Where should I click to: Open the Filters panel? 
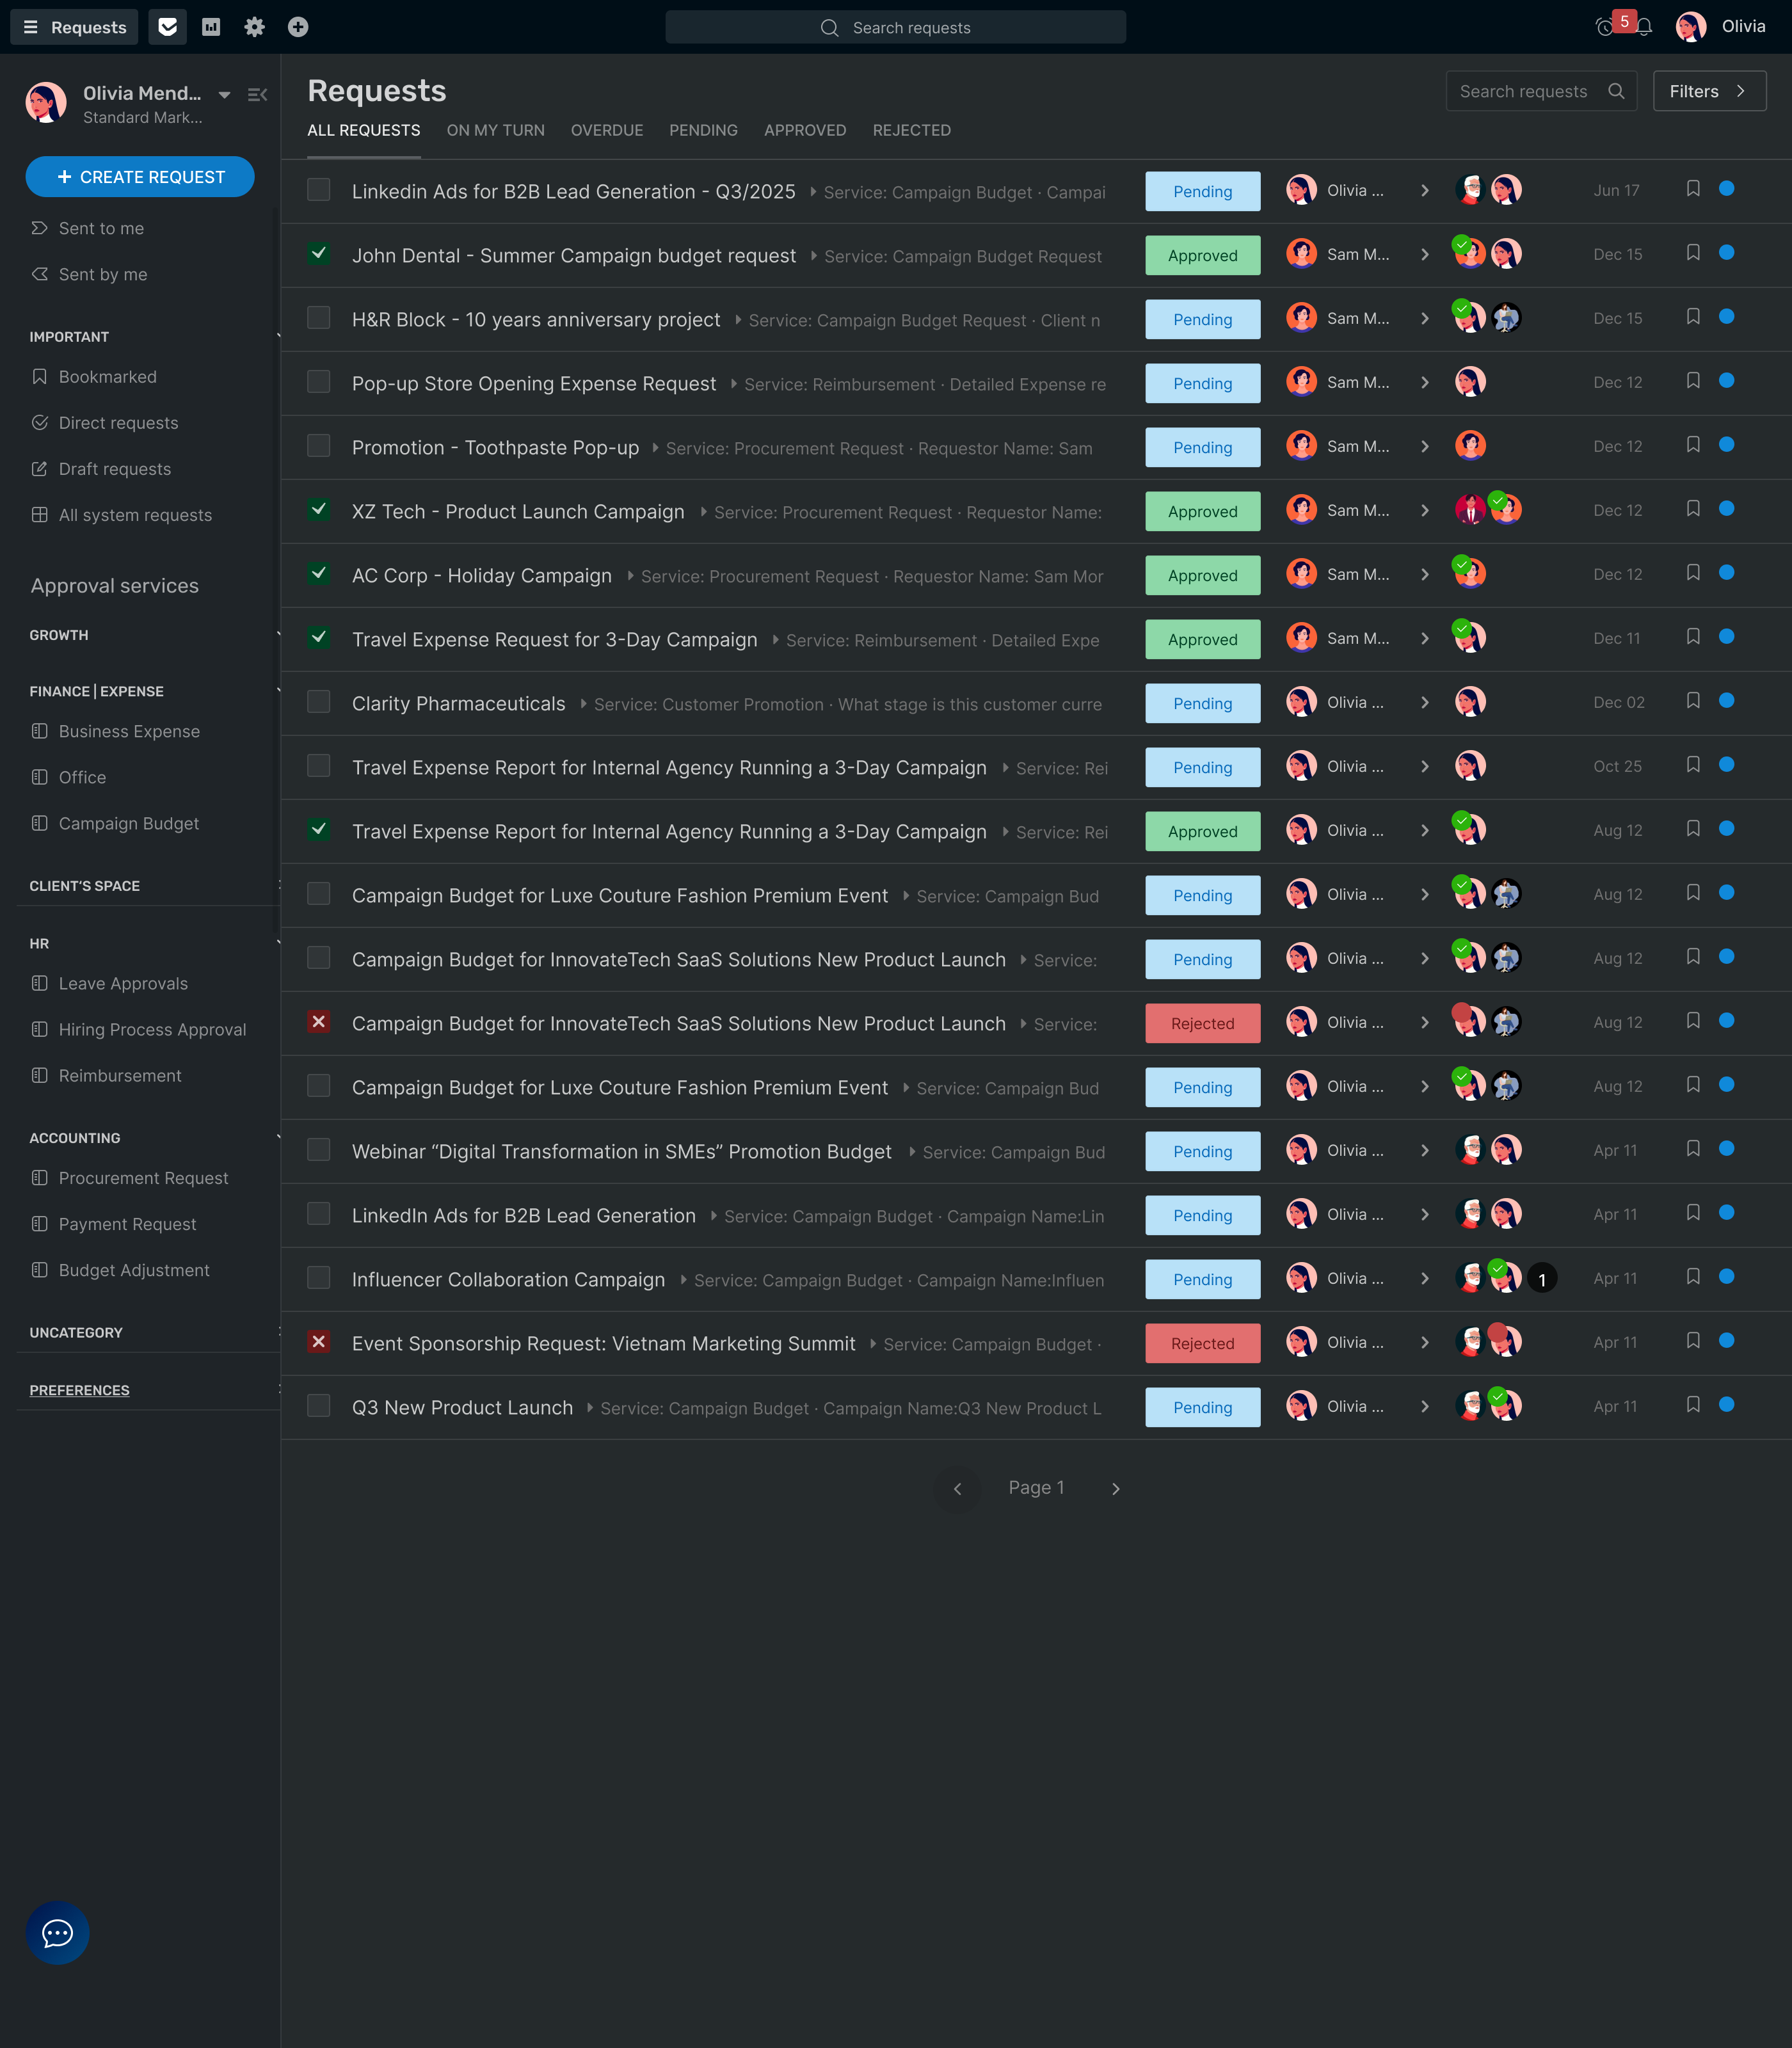pyautogui.click(x=1708, y=91)
